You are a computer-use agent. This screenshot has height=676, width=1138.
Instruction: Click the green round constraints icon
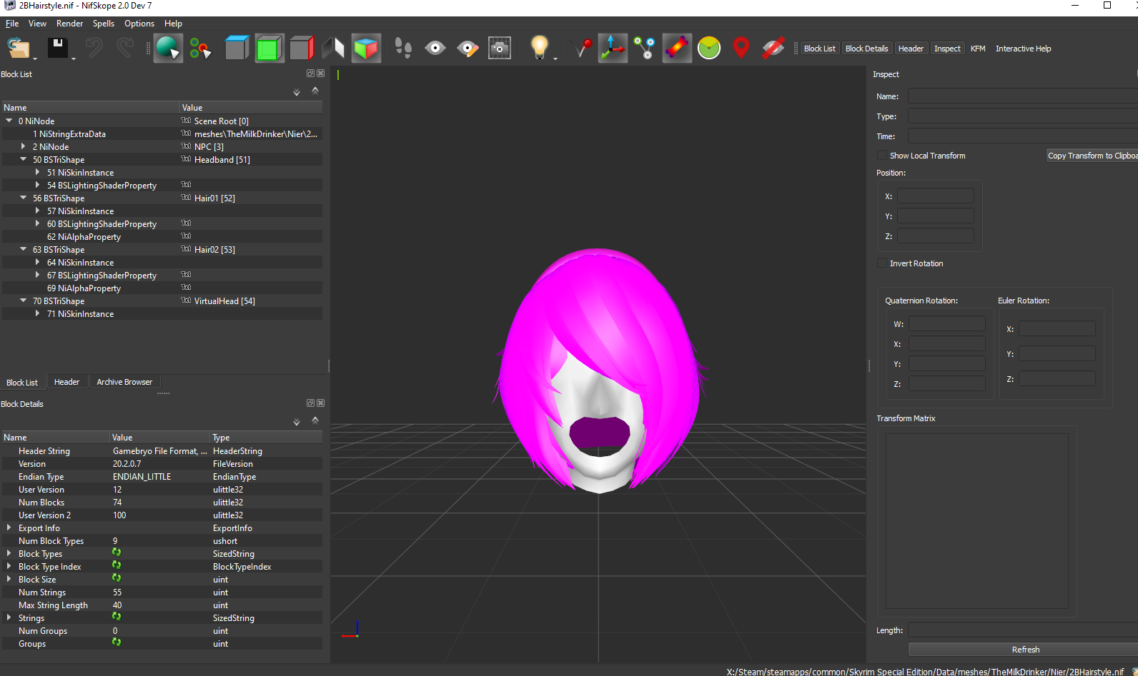709,48
